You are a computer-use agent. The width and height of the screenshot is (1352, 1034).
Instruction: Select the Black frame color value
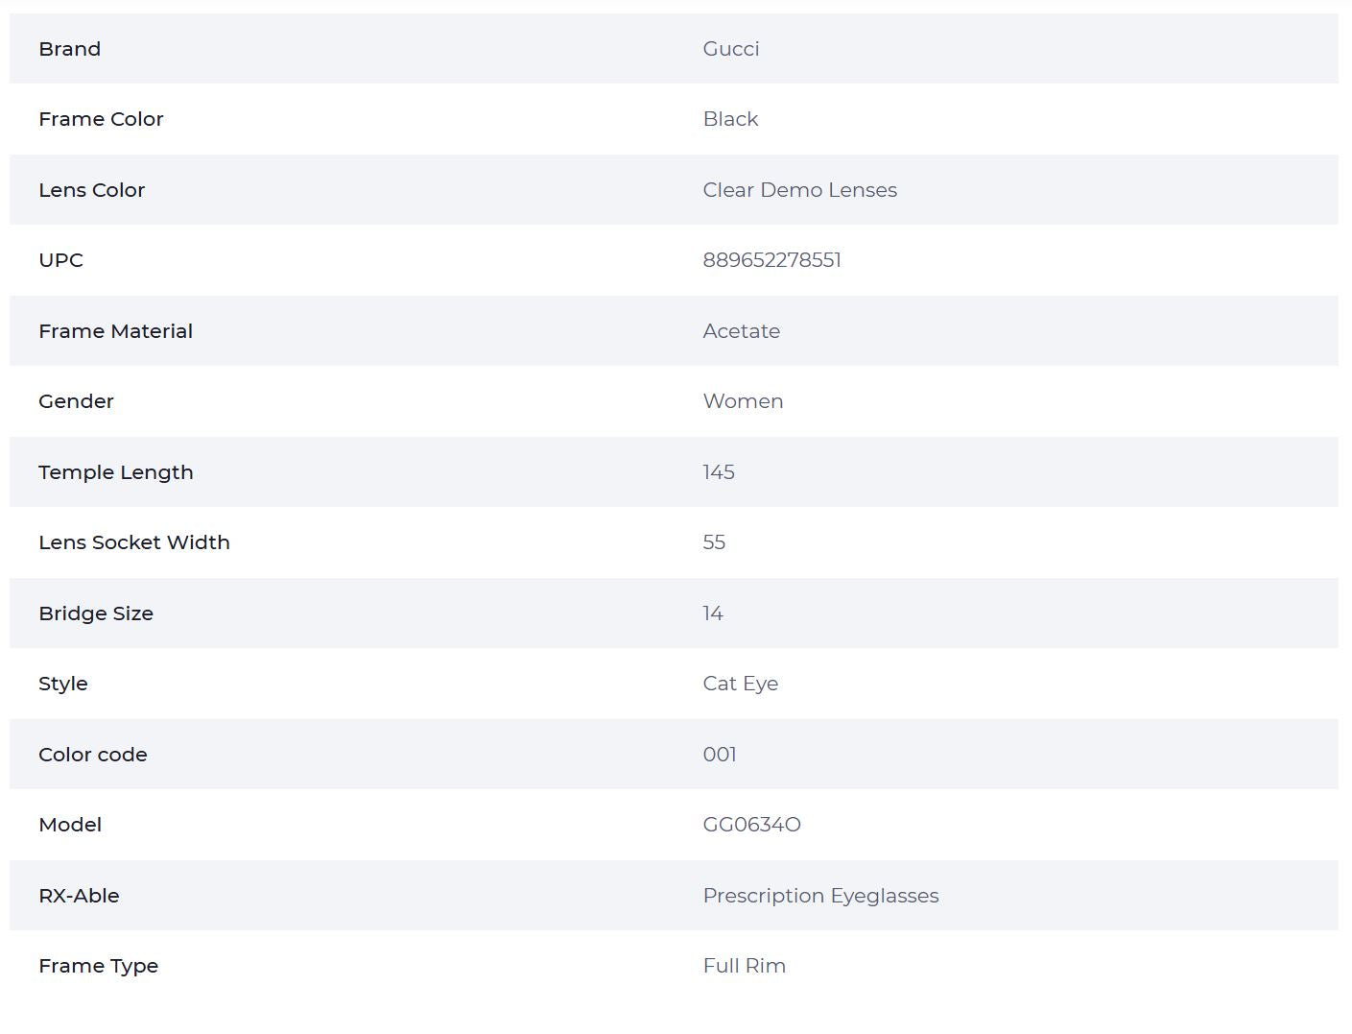click(x=730, y=119)
